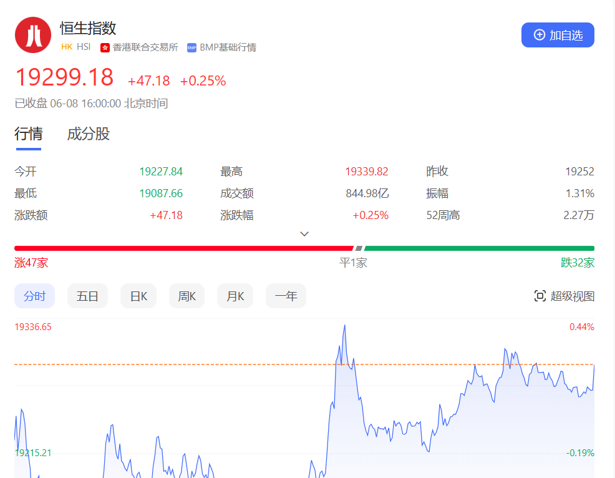
Task: Open 超级视图 super view
Action: pyautogui.click(x=564, y=296)
